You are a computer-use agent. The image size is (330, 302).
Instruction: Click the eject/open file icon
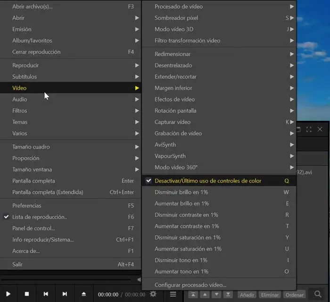point(83,294)
